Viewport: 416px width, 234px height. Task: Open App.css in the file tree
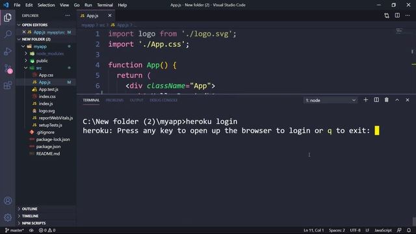coord(46,75)
